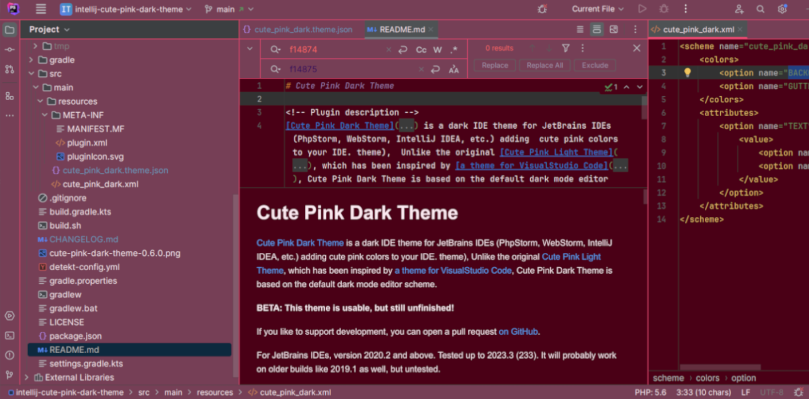Select build.gradle.kts in project tree
The height and width of the screenshot is (399, 809).
coord(80,212)
